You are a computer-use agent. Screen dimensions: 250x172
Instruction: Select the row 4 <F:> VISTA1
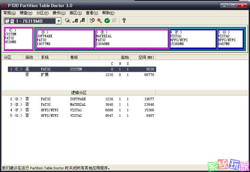tap(82, 110)
